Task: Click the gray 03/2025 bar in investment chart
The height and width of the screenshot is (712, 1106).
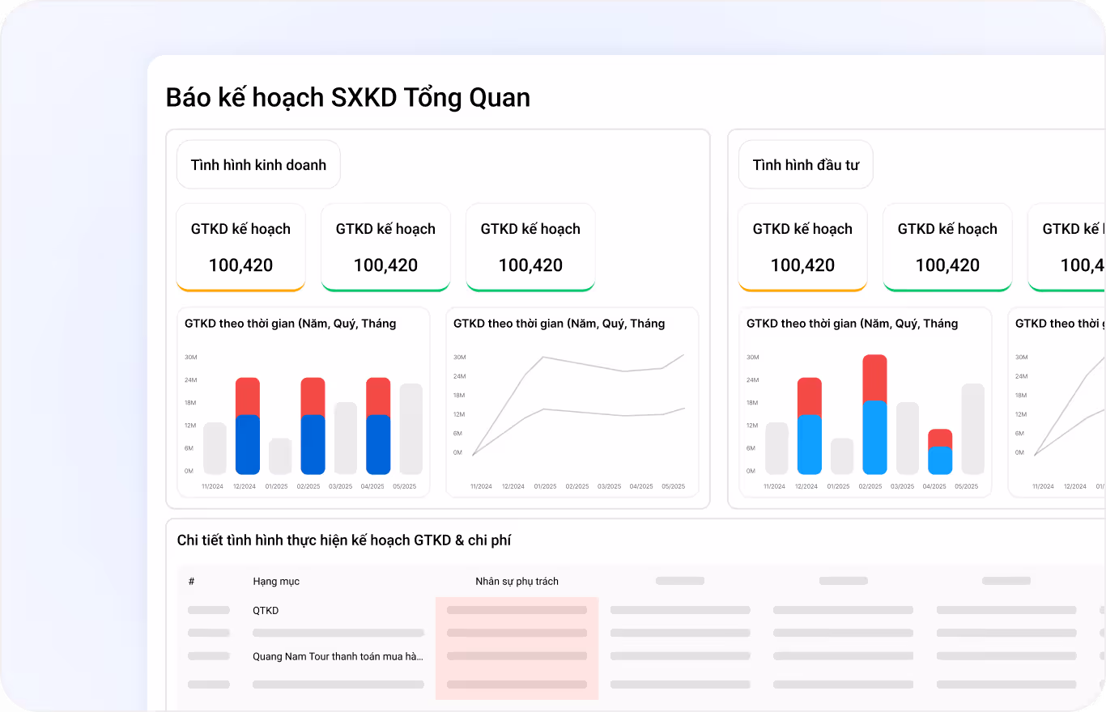Action: [x=908, y=439]
